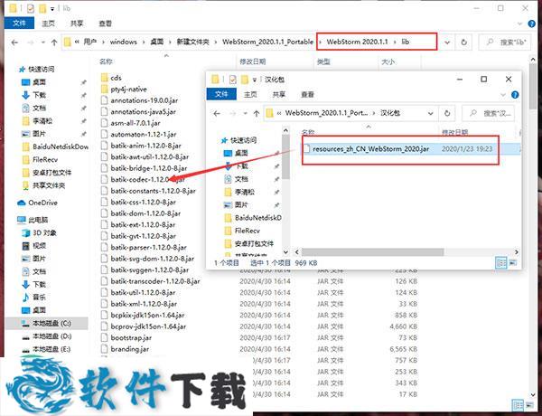Screen dimensions: 542x416
Task: Open help in the 汉化包 window
Action: click(x=515, y=95)
